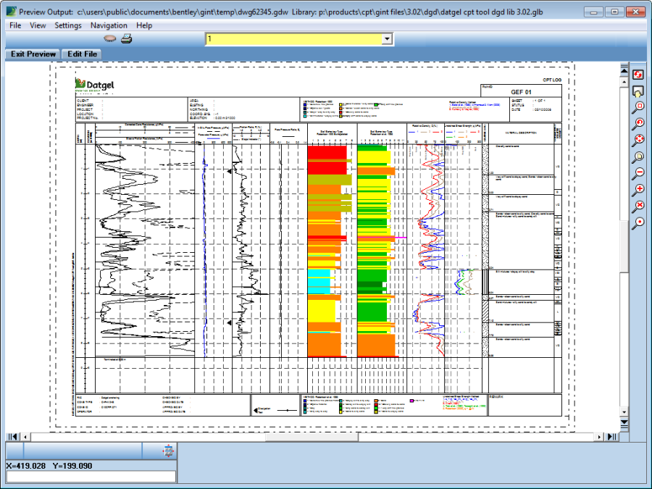Viewport: 652px width, 489px height.
Task: Click magnifier with yellow page icon
Action: tap(638, 156)
